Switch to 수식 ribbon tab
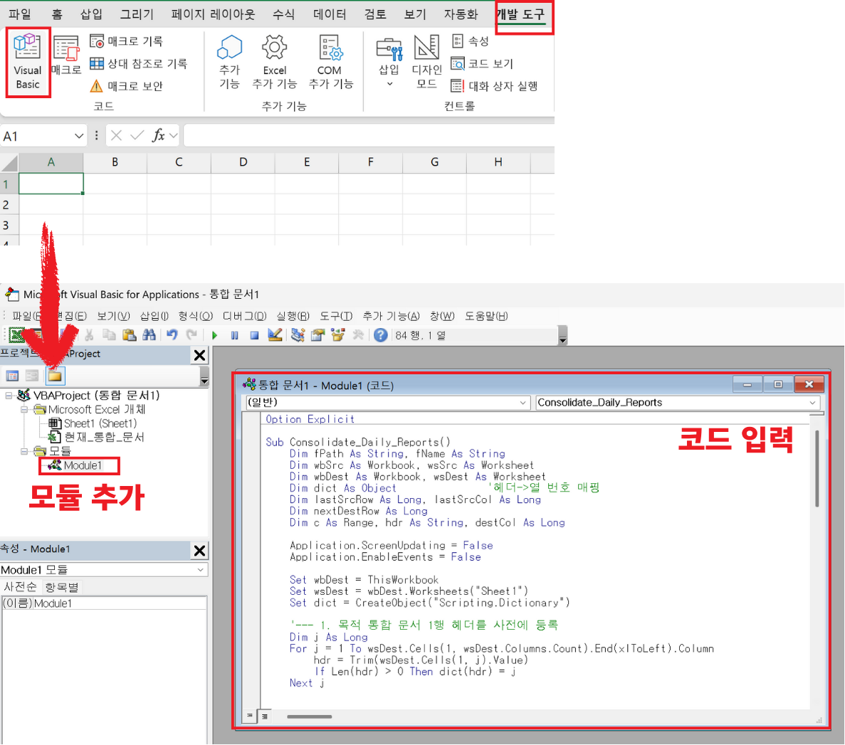845x745 pixels. (x=283, y=14)
